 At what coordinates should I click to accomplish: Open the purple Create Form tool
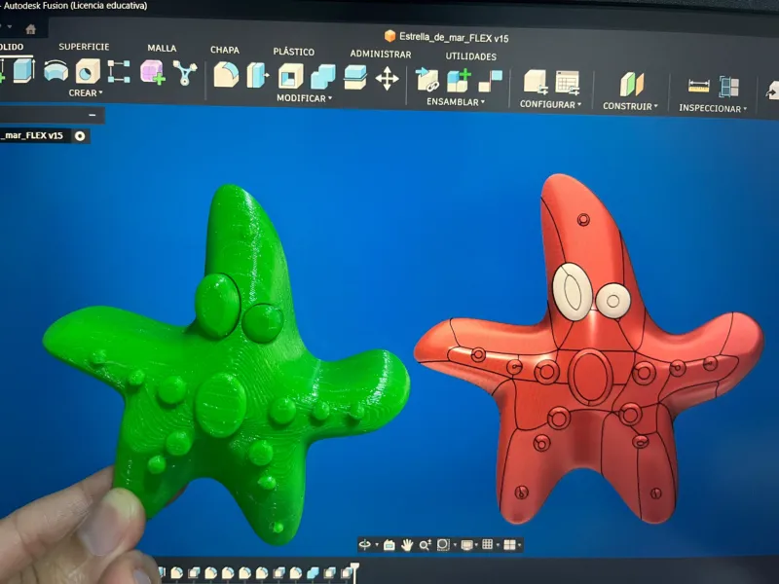[152, 72]
